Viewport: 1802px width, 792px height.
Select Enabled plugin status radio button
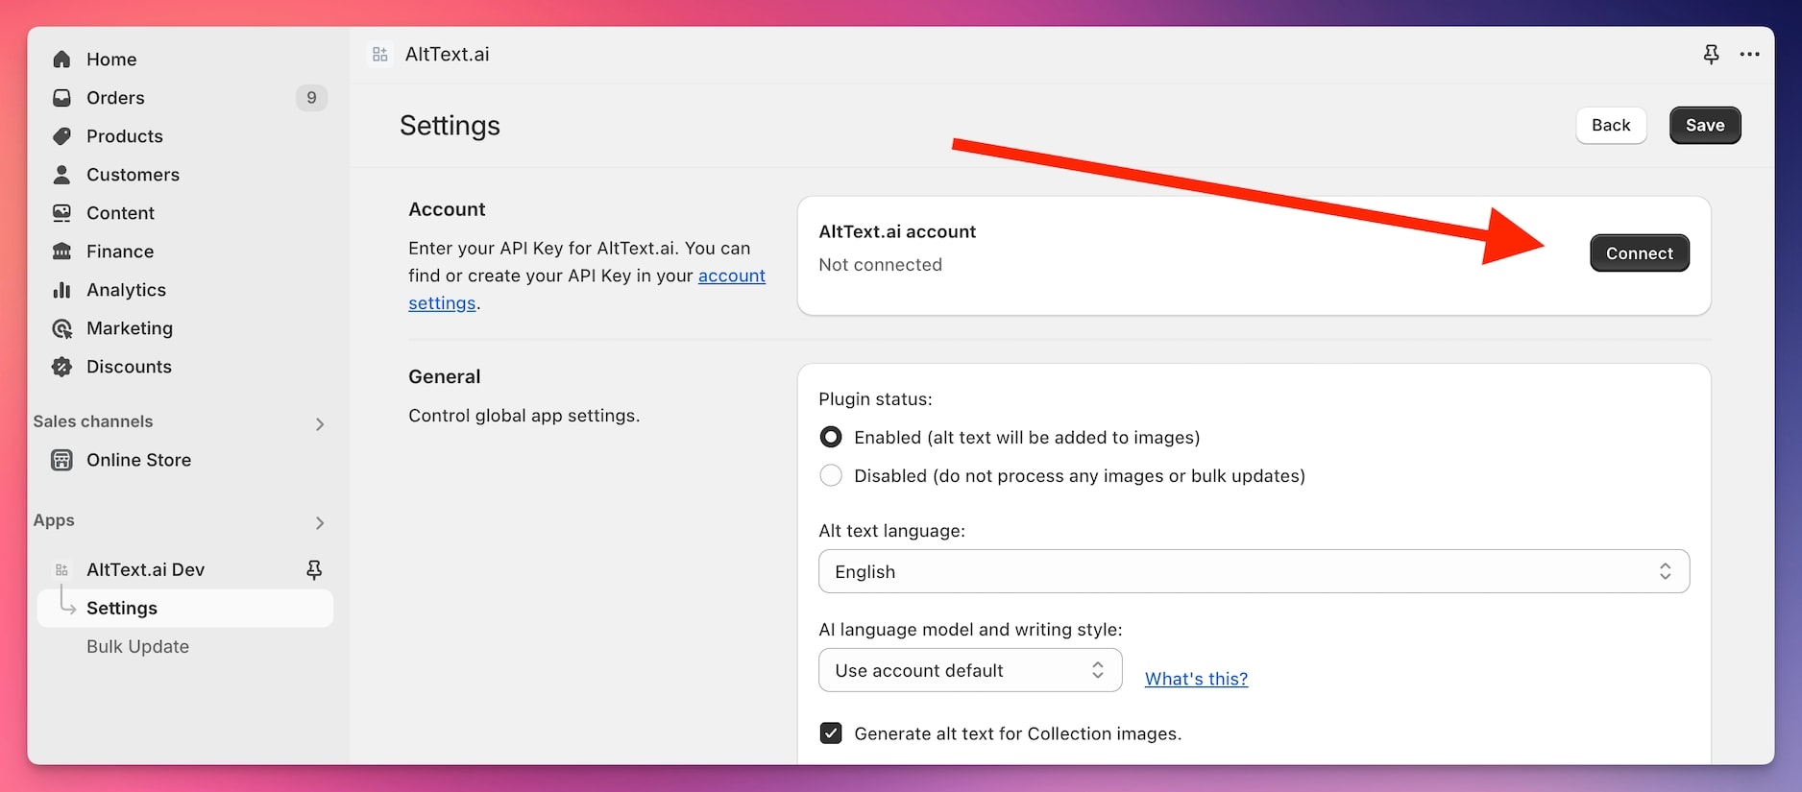831,438
